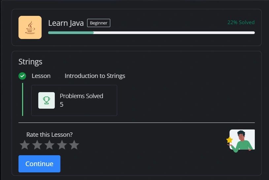Open the Problems Solved card
Viewport: 269px width, 180px height.
pyautogui.click(x=74, y=100)
